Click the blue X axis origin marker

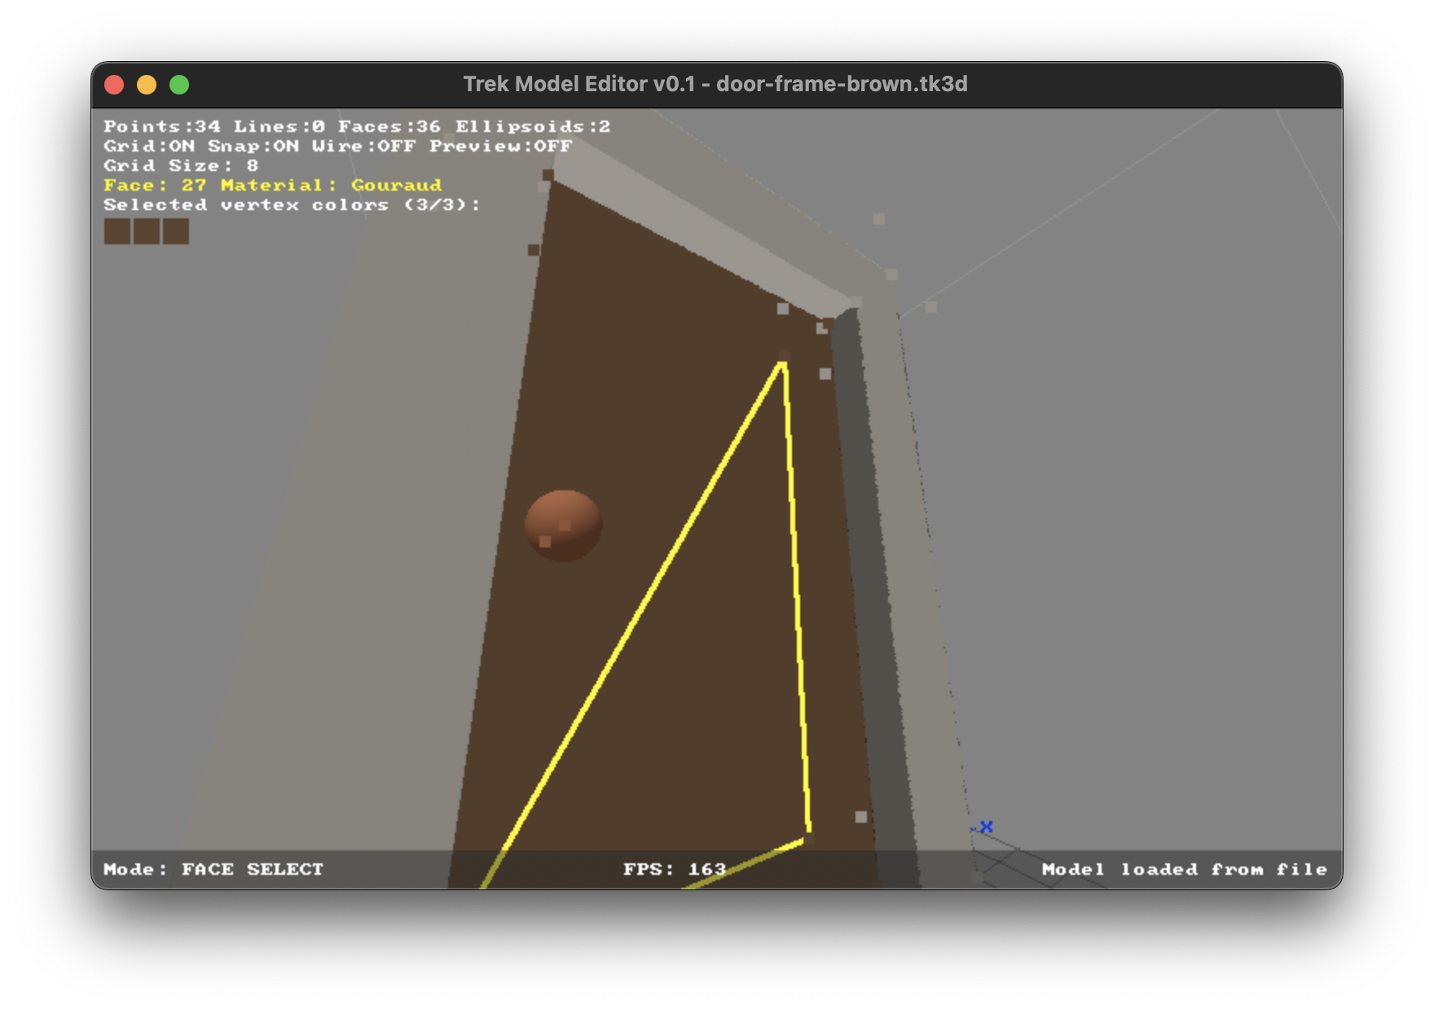(988, 827)
